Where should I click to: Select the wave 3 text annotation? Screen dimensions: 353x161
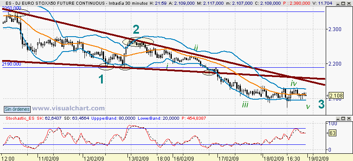(x=322, y=104)
